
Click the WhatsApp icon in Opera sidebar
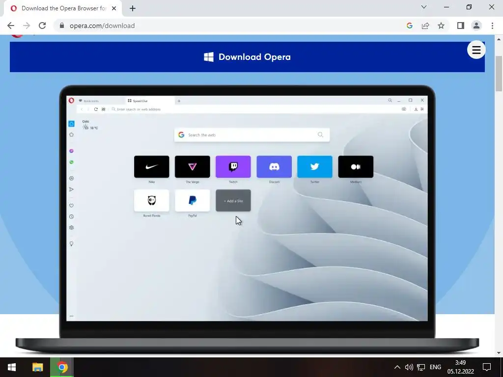click(72, 162)
